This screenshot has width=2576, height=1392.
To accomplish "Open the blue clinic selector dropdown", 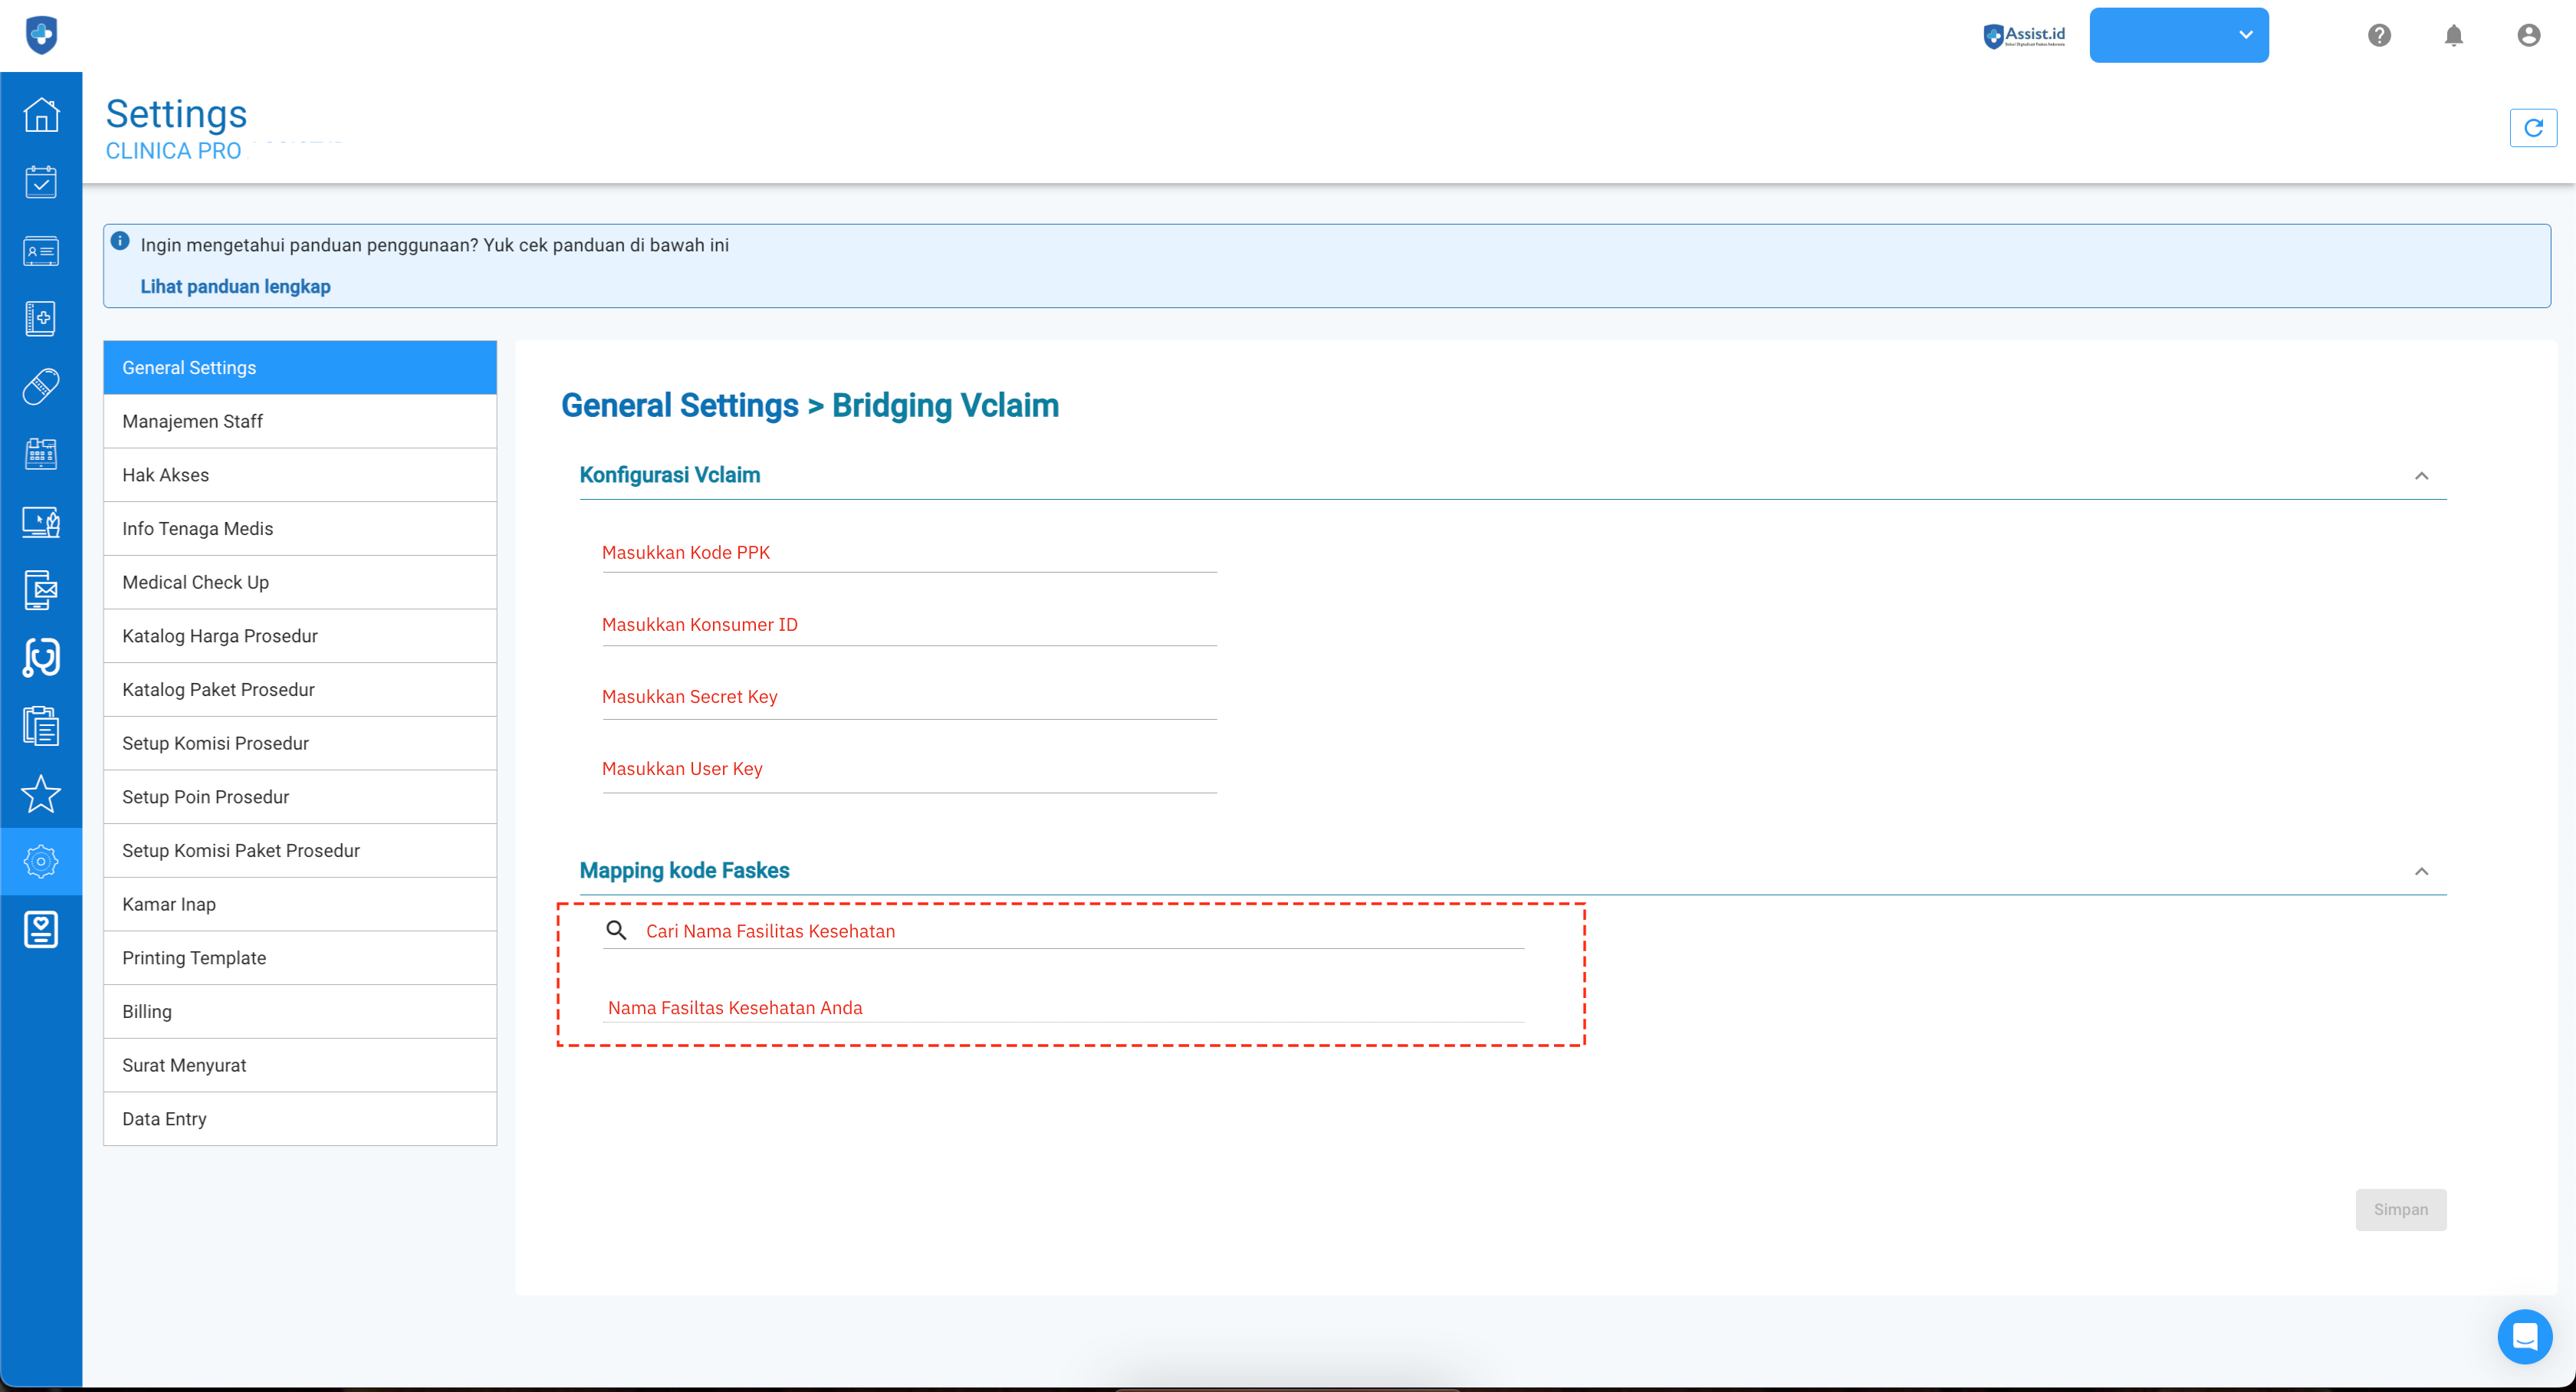I will point(2178,36).
